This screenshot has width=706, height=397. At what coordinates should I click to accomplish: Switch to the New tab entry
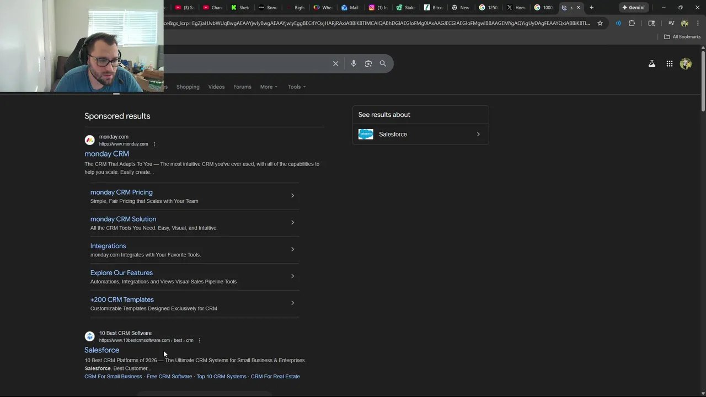461,8
